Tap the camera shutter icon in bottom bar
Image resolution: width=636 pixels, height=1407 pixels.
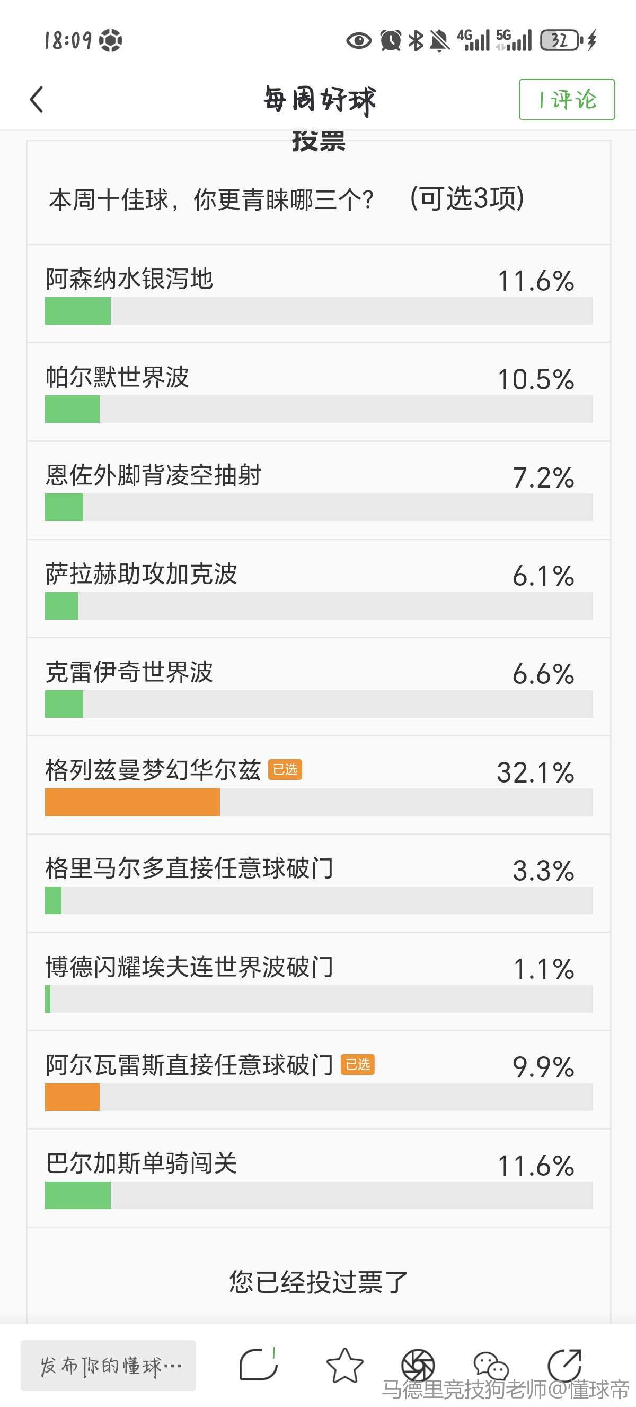(x=418, y=1365)
